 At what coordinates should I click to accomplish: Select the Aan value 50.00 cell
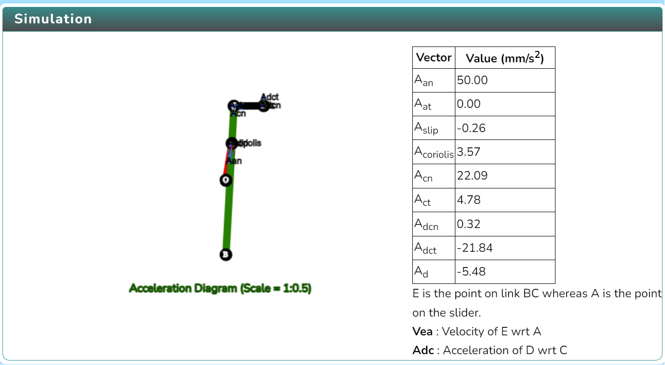coord(505,80)
